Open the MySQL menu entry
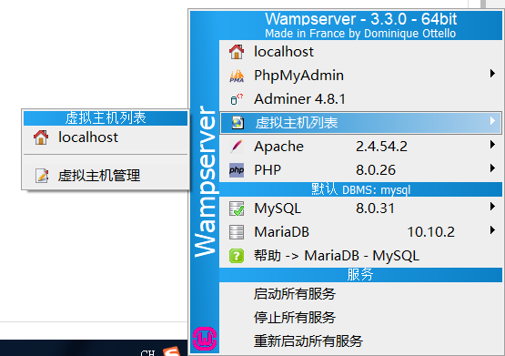Viewport: 505px width, 356px height. (360, 209)
